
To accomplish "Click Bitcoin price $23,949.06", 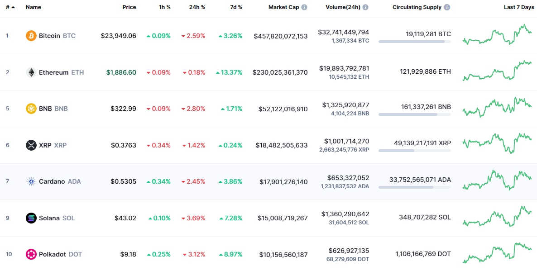I will point(119,36).
